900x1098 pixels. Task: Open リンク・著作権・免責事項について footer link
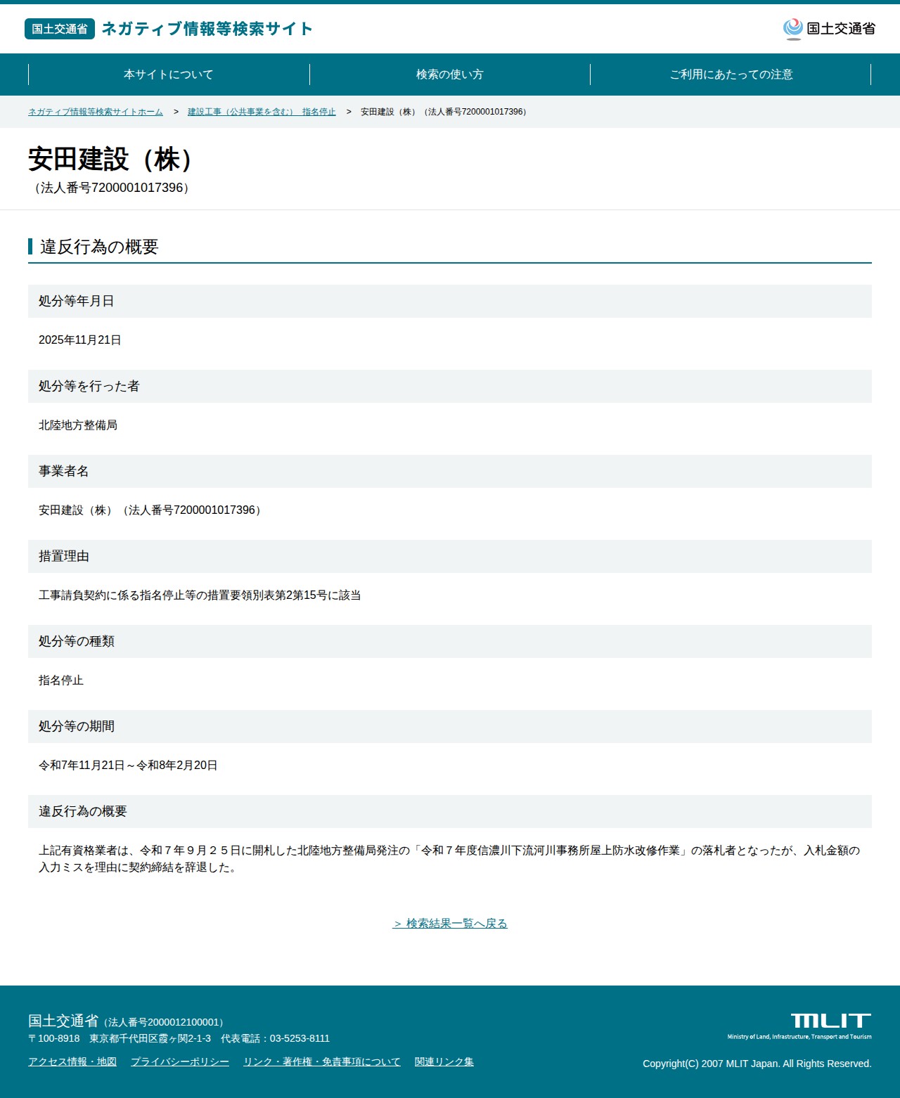pyautogui.click(x=322, y=1061)
